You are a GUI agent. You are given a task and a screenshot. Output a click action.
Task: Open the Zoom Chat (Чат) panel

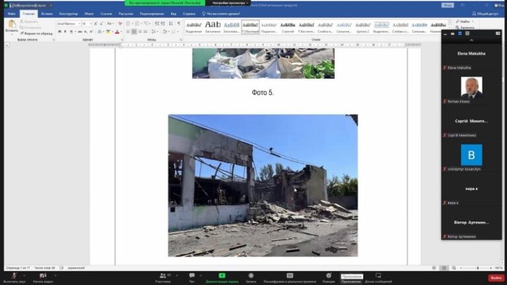click(191, 276)
